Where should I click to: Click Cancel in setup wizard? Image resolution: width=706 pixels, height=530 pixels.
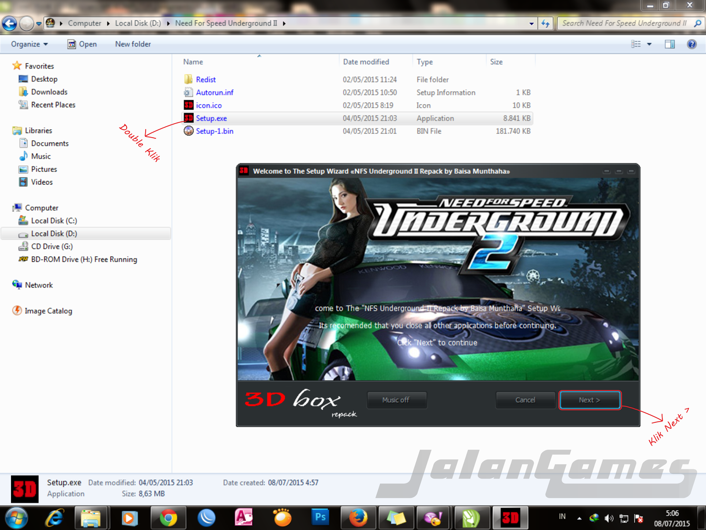[x=525, y=400]
